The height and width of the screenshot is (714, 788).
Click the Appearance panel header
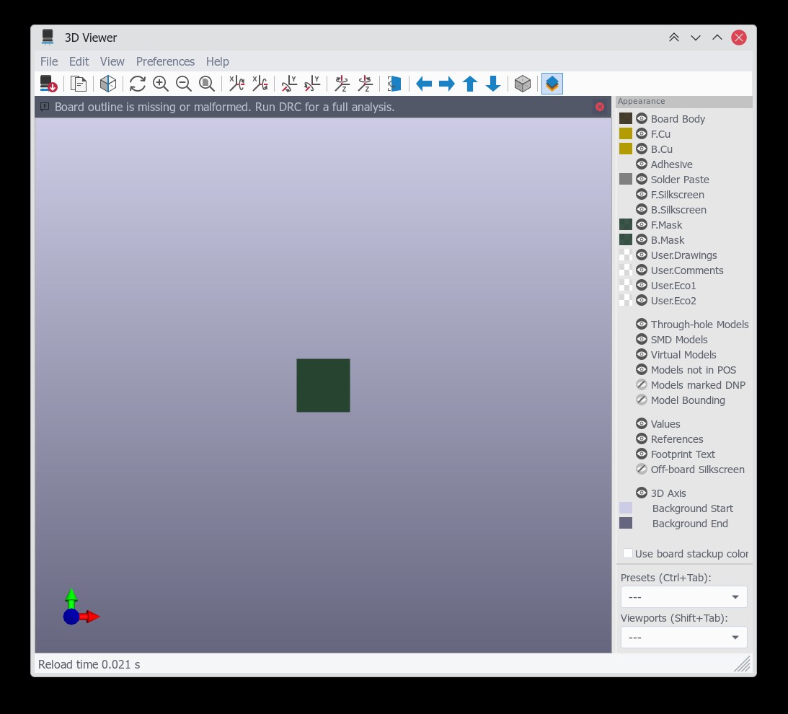tap(684, 101)
